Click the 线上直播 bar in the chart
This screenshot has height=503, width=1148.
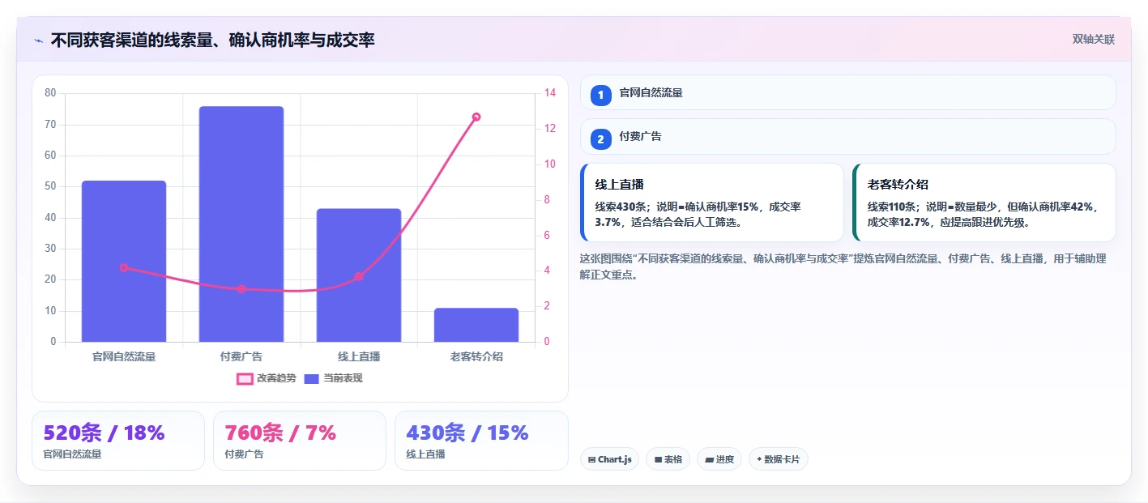tap(359, 275)
